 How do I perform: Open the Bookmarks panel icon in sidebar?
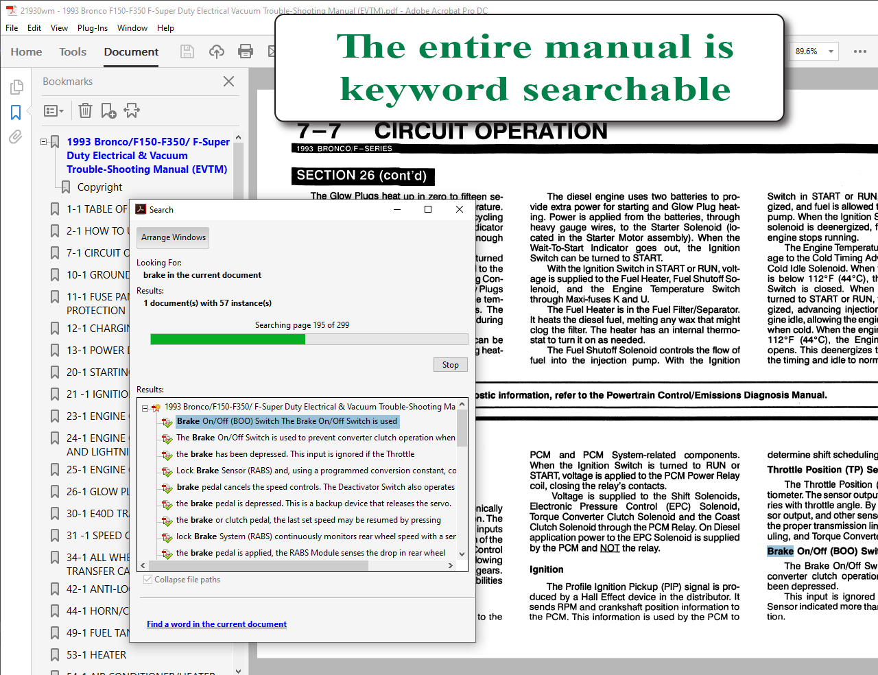click(16, 113)
